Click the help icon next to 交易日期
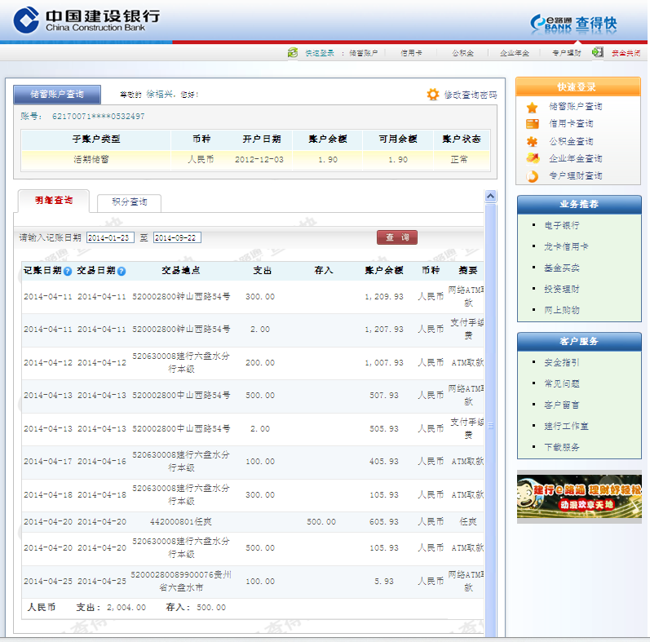This screenshot has width=650, height=642. 122,271
